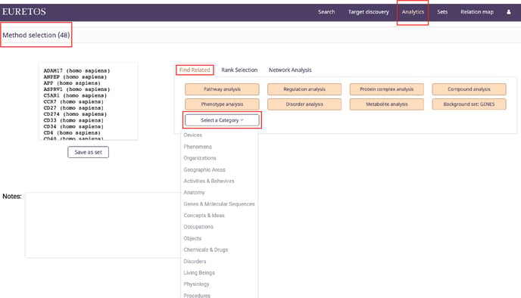Image resolution: width=521 pixels, height=298 pixels.
Task: Choose Disorders category
Action: tap(195, 261)
